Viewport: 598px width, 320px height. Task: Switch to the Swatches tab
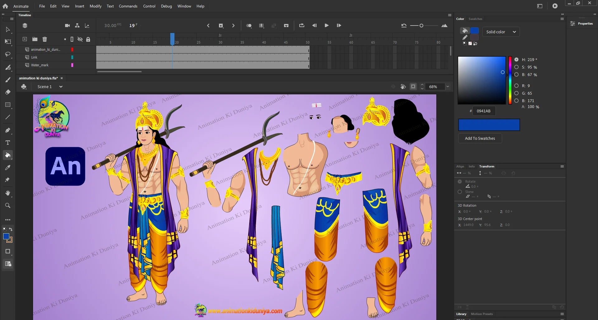(x=475, y=19)
